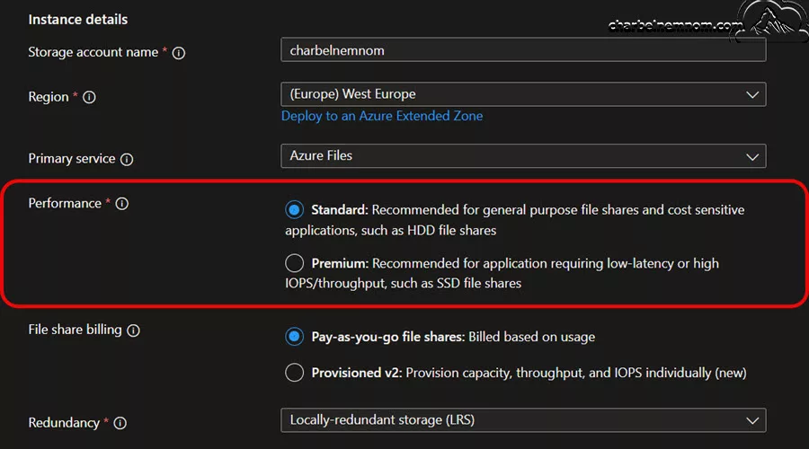This screenshot has height=449, width=809.
Task: Click the 'Primary service' label text
Action: [x=72, y=159]
